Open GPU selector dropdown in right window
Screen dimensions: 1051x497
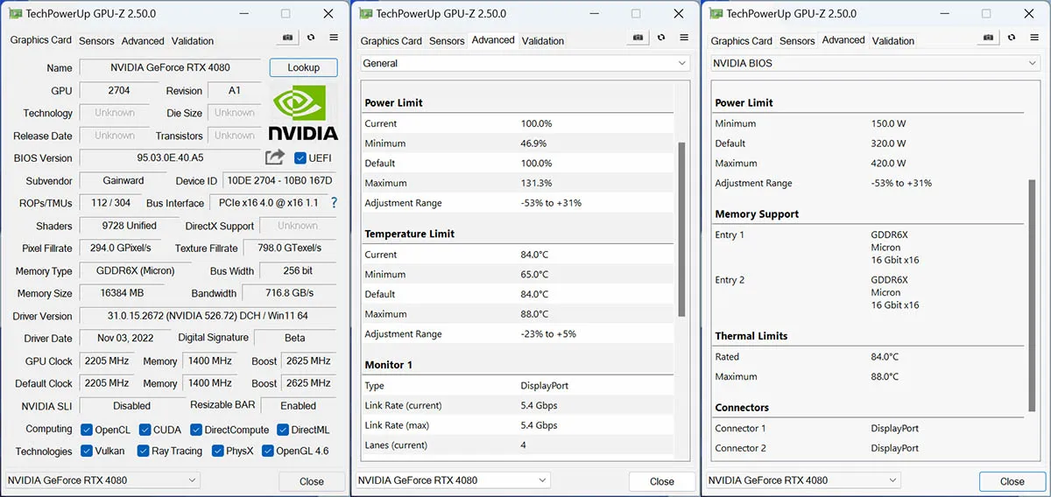point(803,480)
